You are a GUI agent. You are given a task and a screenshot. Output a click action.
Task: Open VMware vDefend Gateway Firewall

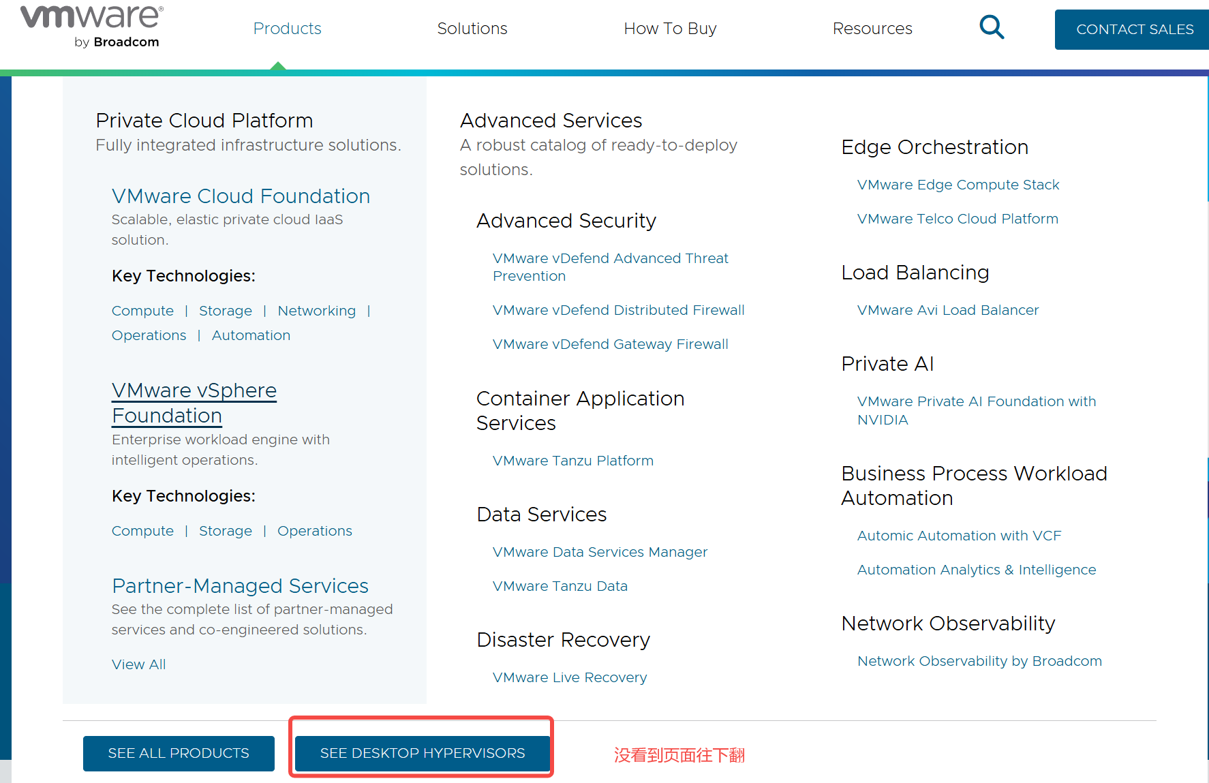pyautogui.click(x=611, y=344)
